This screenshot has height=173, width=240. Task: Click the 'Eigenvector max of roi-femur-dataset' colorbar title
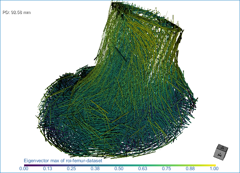(x=63, y=161)
